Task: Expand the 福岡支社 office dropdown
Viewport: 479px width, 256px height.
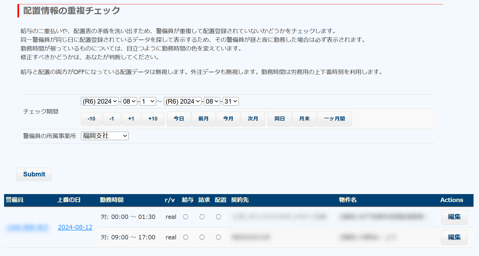Action: [105, 136]
